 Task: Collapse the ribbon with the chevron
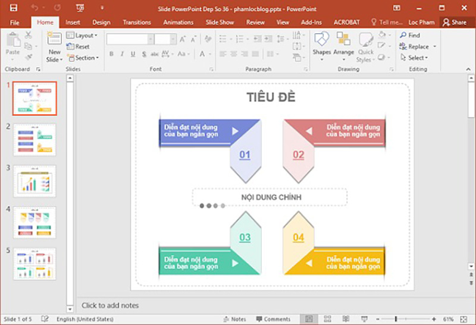tap(468, 69)
